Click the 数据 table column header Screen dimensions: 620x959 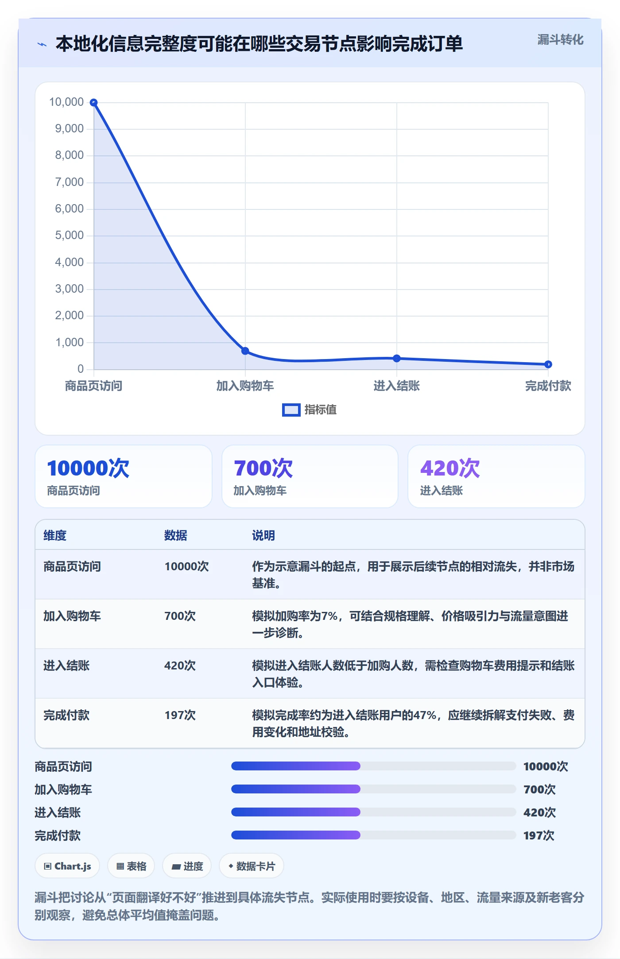tap(176, 535)
